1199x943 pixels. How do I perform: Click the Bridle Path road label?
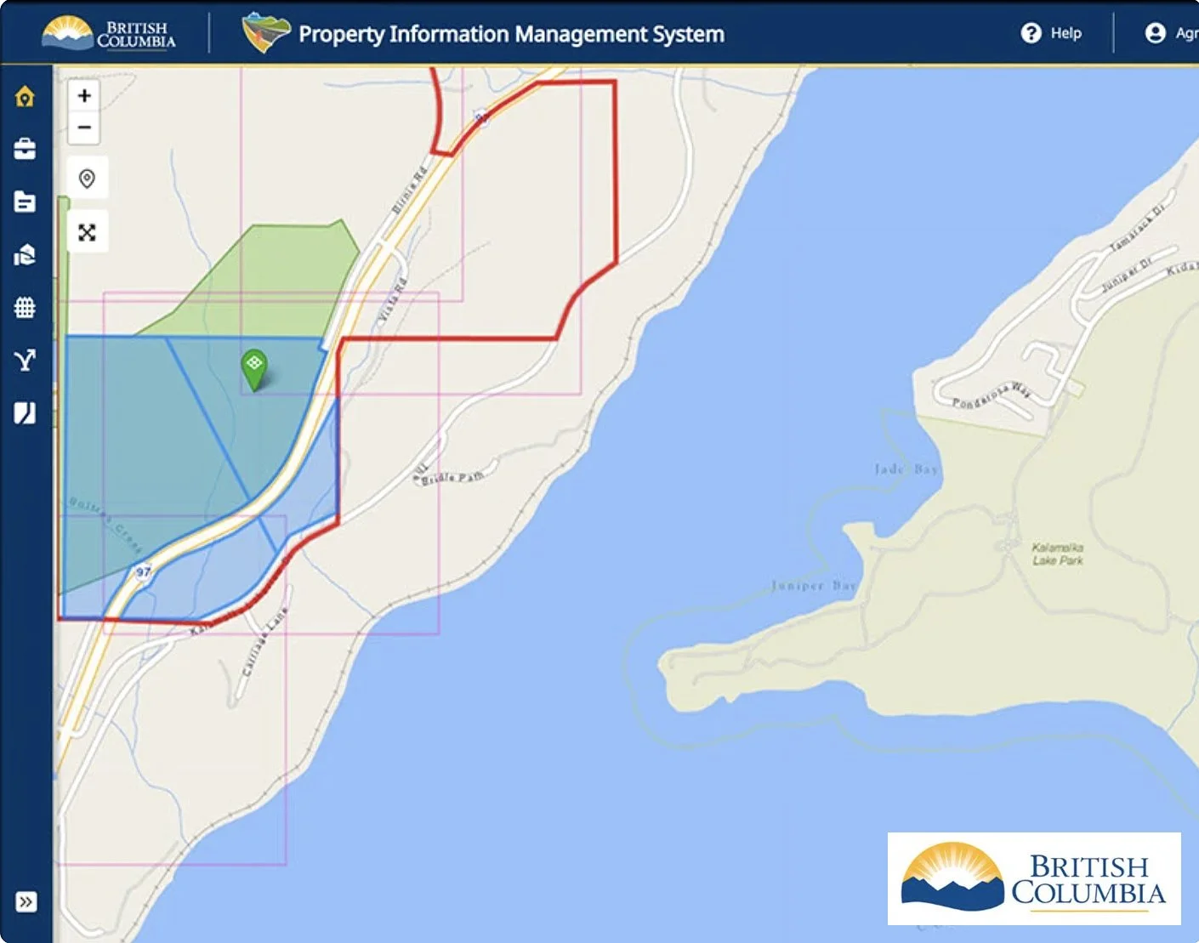pyautogui.click(x=452, y=478)
